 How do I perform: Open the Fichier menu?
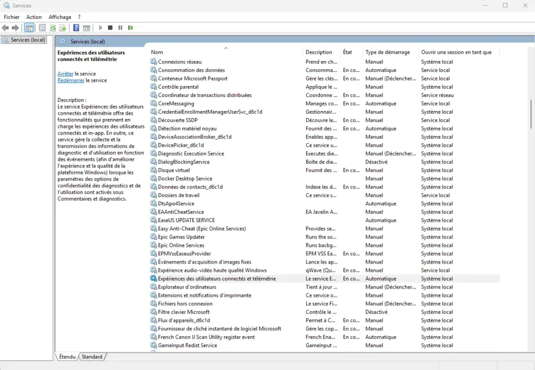click(x=11, y=17)
